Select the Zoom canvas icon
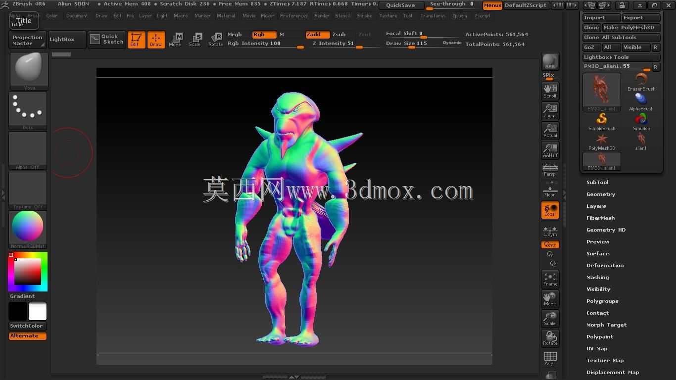 [550, 111]
